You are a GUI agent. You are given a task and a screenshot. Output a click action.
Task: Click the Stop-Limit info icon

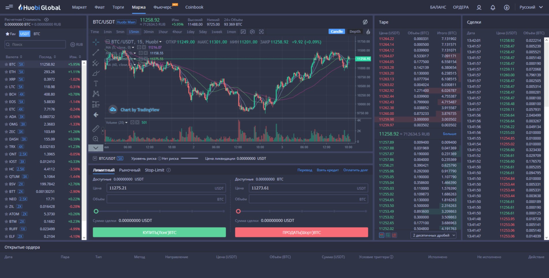168,170
